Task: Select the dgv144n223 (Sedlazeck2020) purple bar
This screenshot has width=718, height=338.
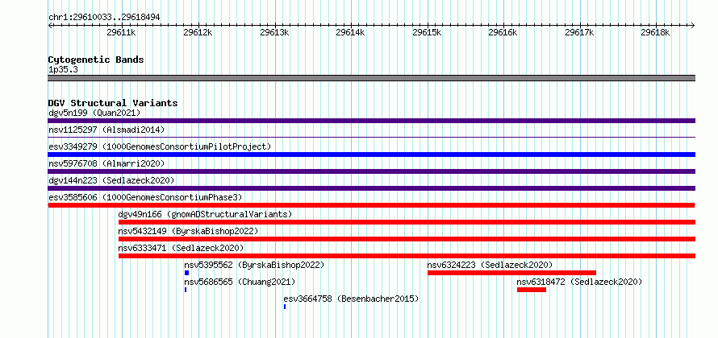Action: pyautogui.click(x=371, y=188)
